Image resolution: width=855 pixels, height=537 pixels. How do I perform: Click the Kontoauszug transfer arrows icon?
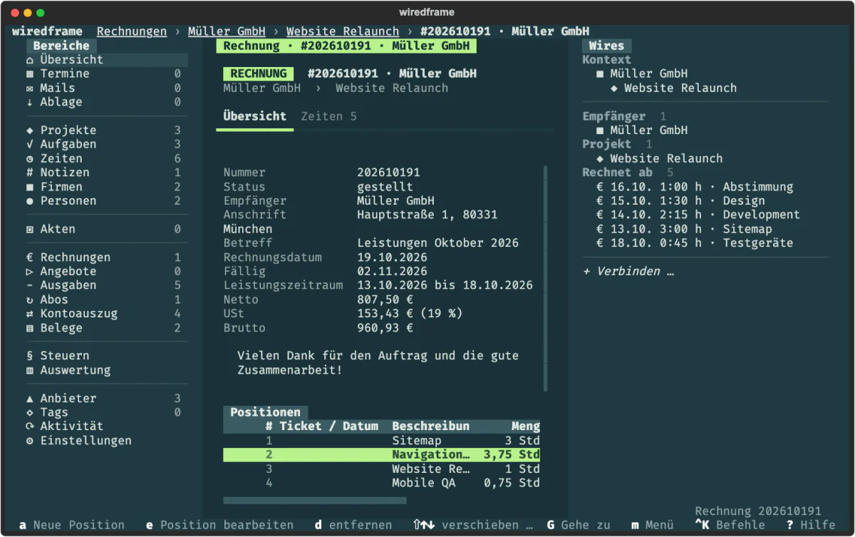coord(30,314)
